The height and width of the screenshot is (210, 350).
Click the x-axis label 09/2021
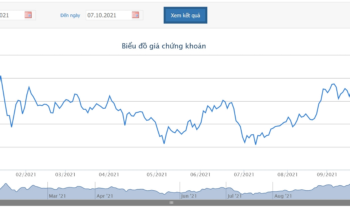point(327,175)
